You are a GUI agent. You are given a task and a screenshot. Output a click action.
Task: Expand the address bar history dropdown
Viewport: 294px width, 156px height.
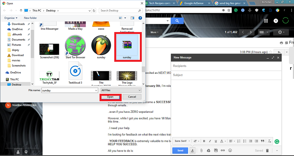[89, 11]
